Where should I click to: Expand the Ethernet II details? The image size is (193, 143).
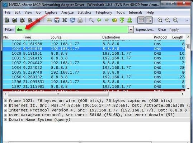[x=5, y=105]
